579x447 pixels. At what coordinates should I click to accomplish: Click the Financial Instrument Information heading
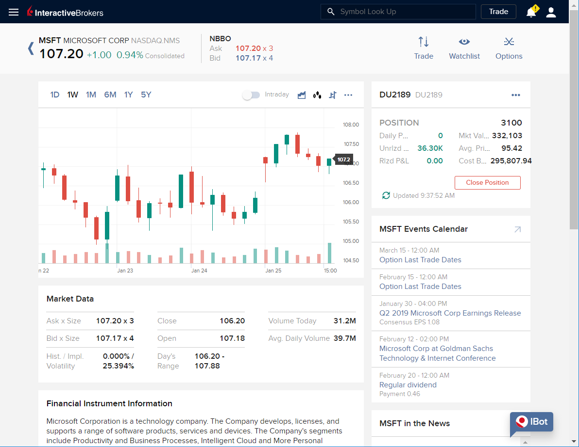coord(109,403)
